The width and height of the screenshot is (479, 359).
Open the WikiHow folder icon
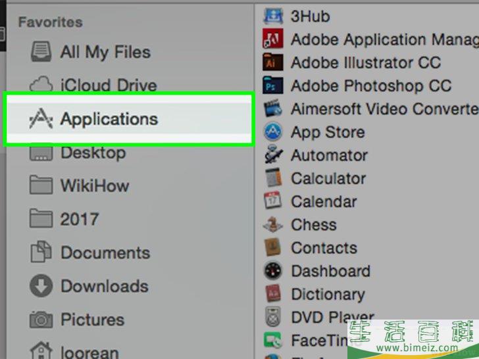[x=41, y=185]
